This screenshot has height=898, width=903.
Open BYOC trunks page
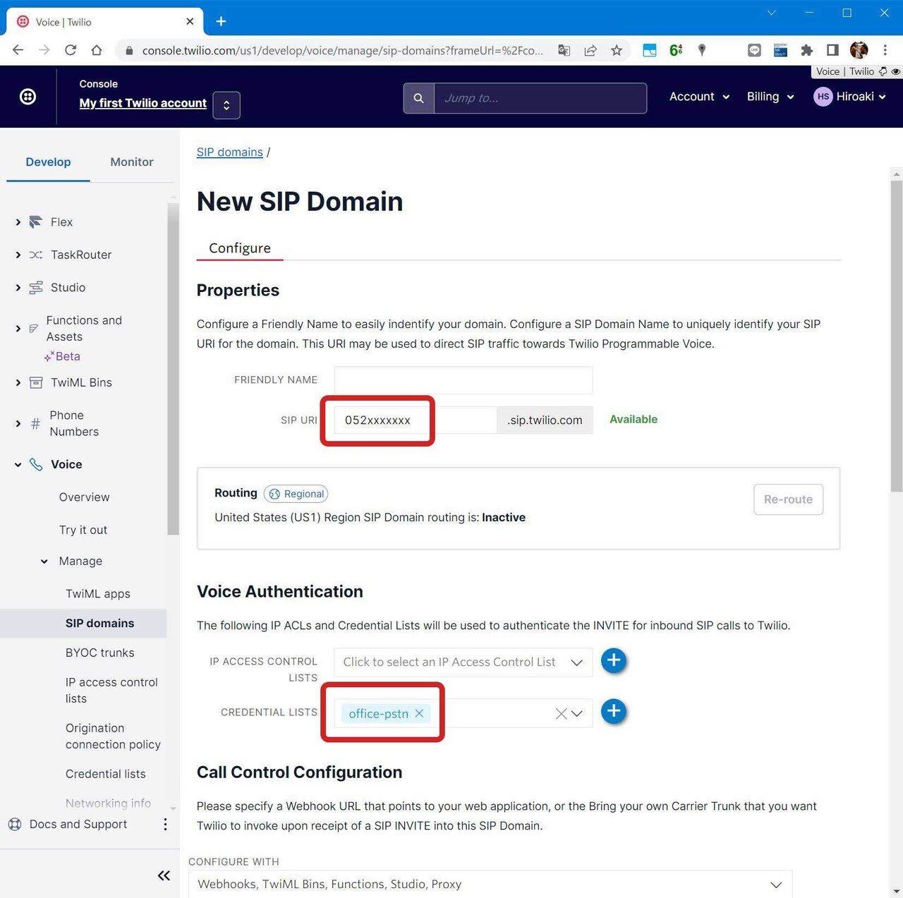100,653
